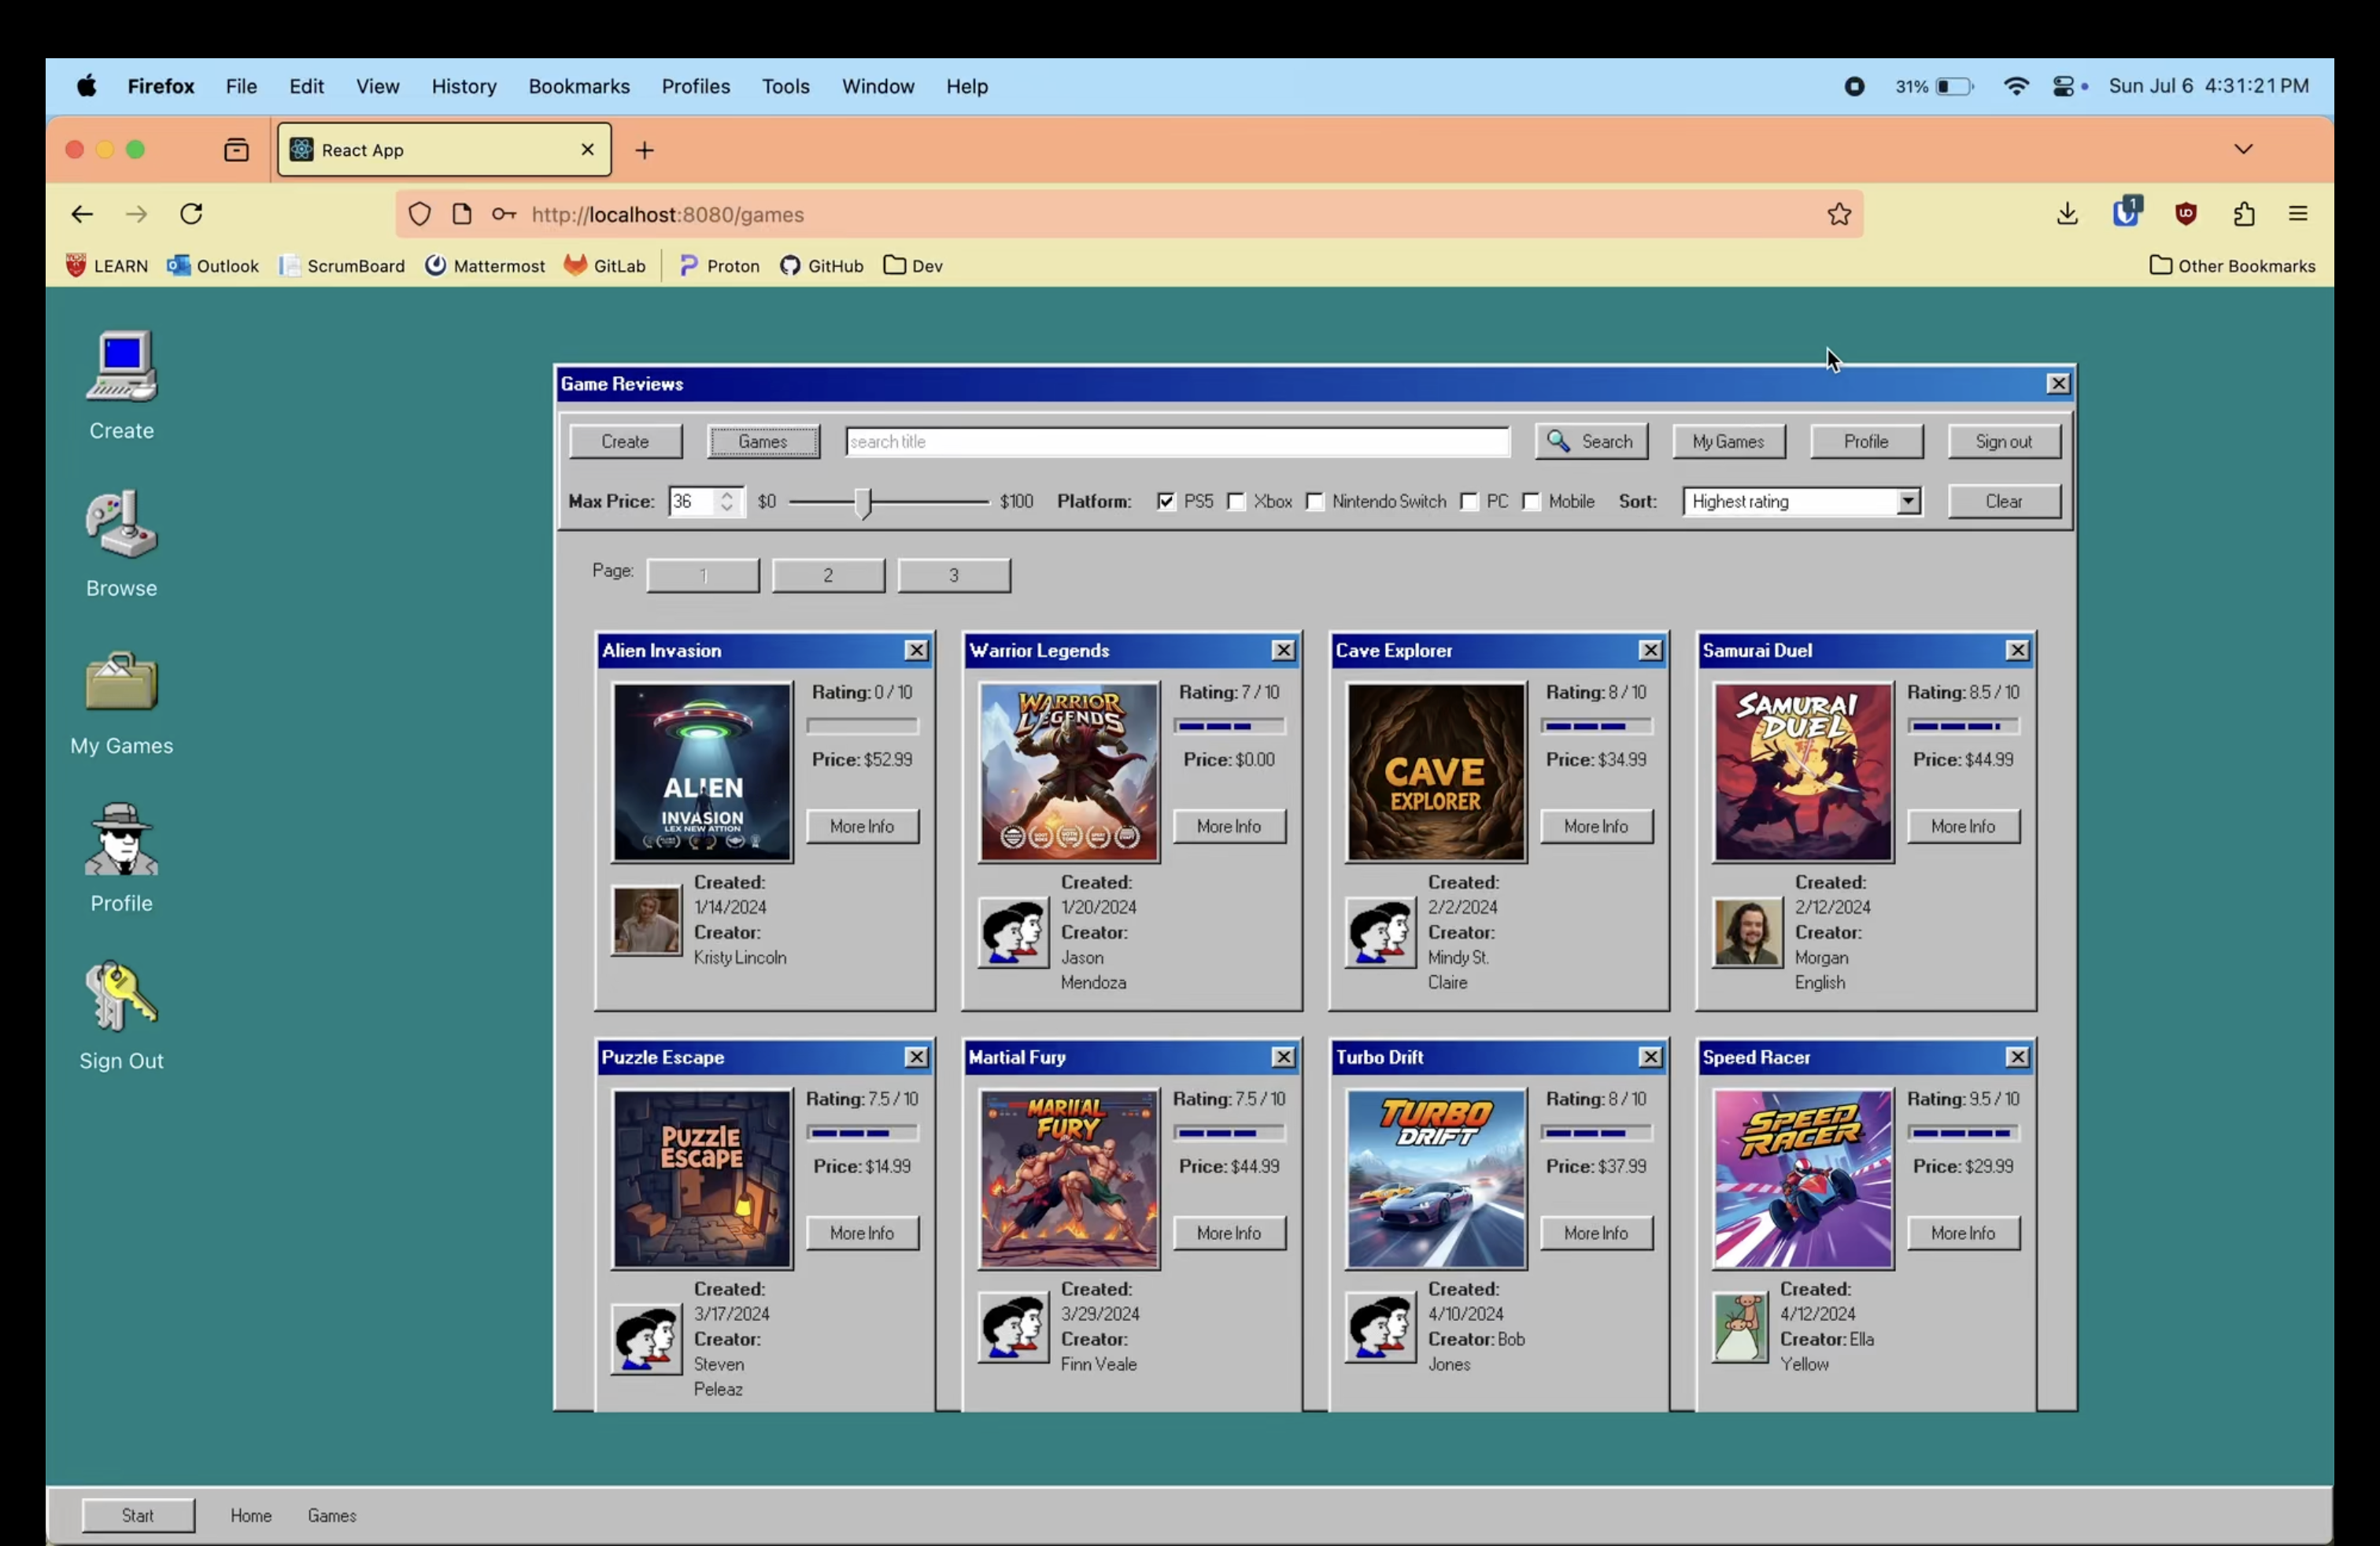
Task: Open the View menu
Action: pyautogui.click(x=378, y=86)
